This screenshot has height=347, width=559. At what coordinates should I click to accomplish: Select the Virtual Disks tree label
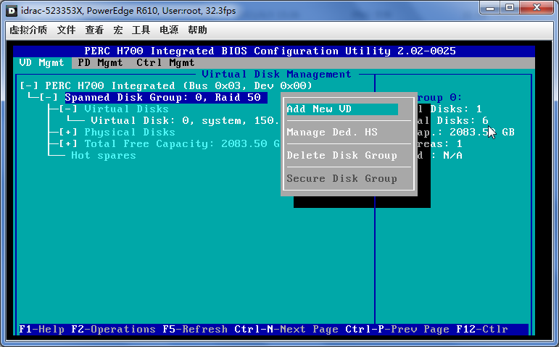pos(126,109)
